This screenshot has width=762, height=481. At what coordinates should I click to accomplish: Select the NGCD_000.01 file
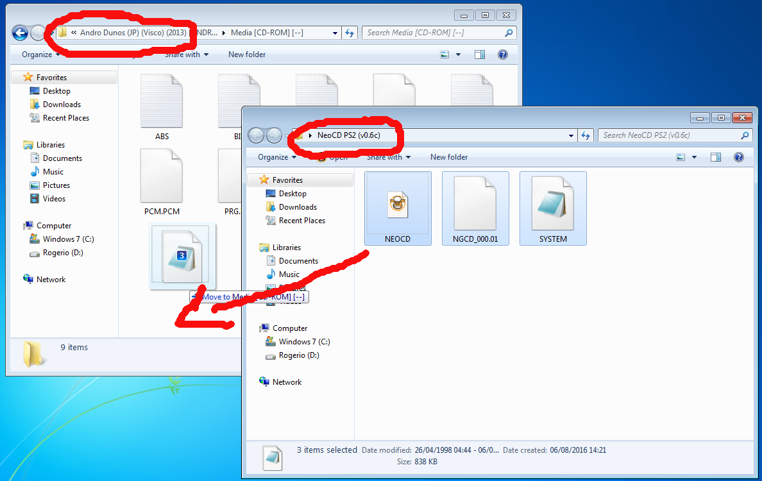[x=475, y=205]
